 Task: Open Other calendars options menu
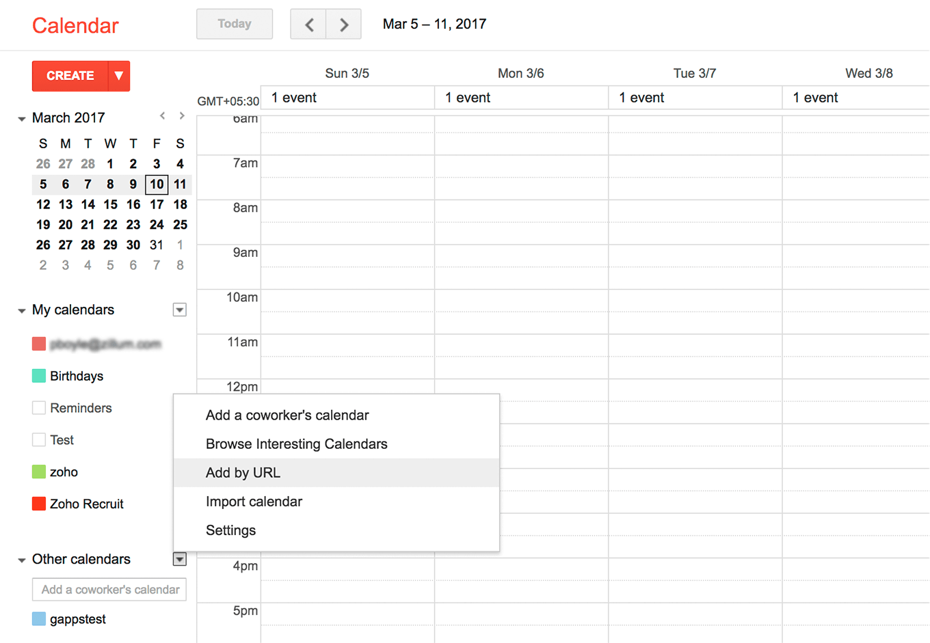(x=179, y=560)
